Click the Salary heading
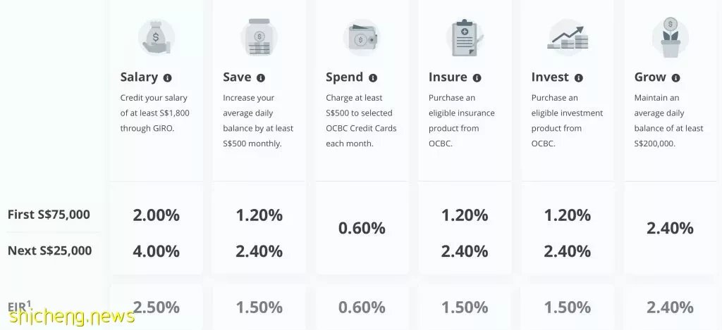722x330 pixels. (x=139, y=77)
